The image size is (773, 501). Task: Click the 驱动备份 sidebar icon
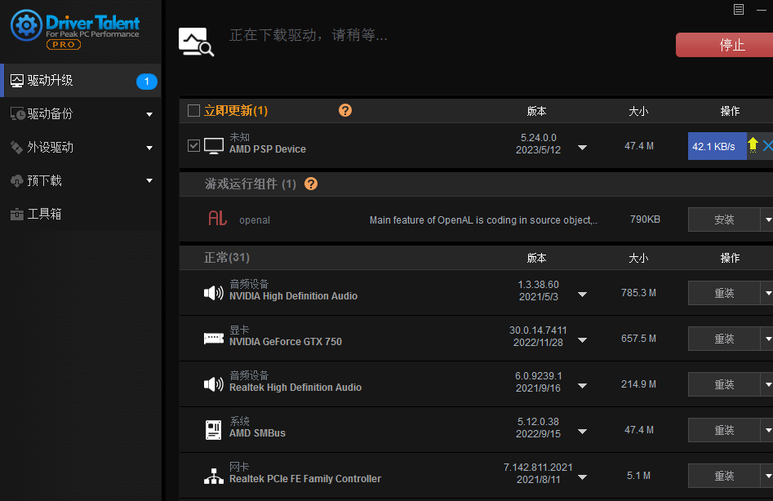(18, 113)
